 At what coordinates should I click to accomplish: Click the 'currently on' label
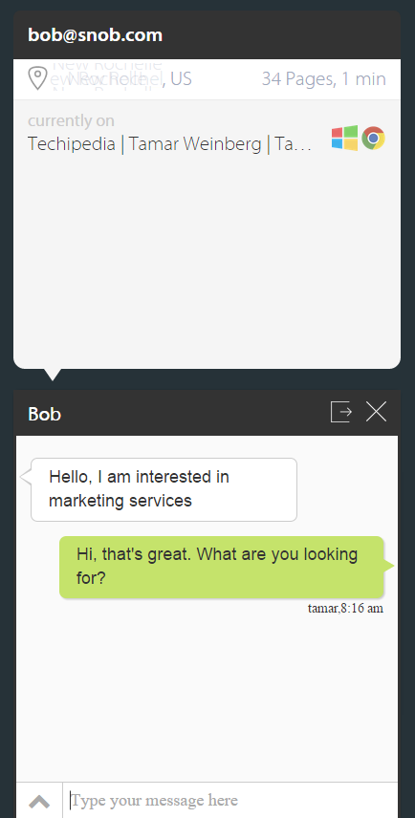71,121
